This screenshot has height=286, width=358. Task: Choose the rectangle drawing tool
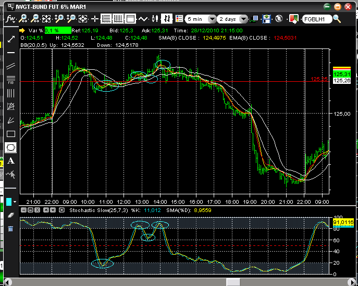coord(11,134)
